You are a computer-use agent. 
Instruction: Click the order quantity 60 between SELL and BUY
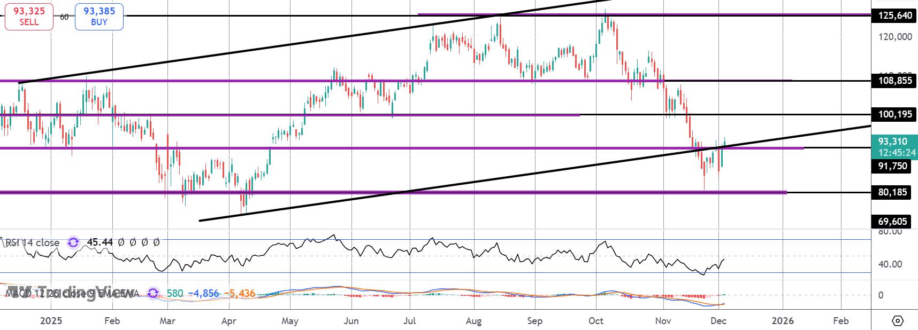[x=64, y=17]
